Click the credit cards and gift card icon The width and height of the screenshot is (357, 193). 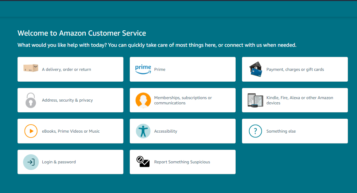(255, 69)
